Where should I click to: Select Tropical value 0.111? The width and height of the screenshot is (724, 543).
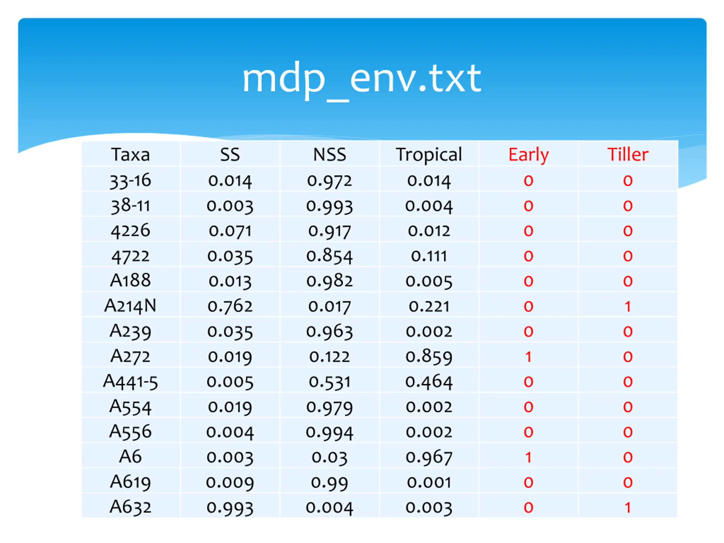point(429,256)
